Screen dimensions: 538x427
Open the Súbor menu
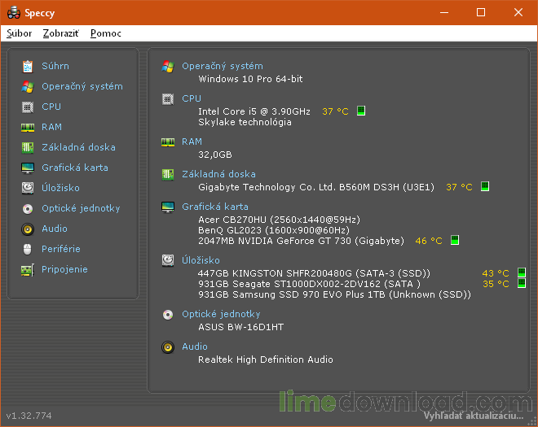20,33
